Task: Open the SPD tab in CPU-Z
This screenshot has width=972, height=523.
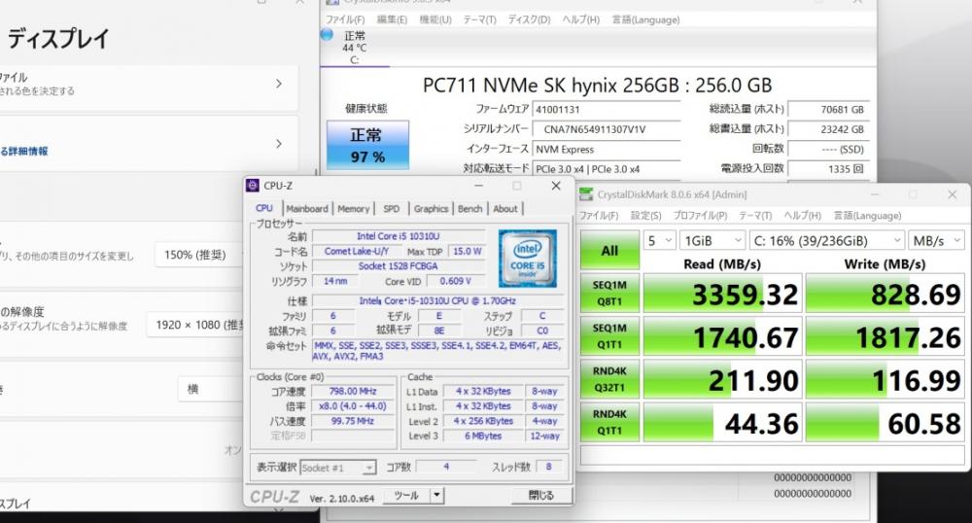Action: pyautogui.click(x=391, y=209)
